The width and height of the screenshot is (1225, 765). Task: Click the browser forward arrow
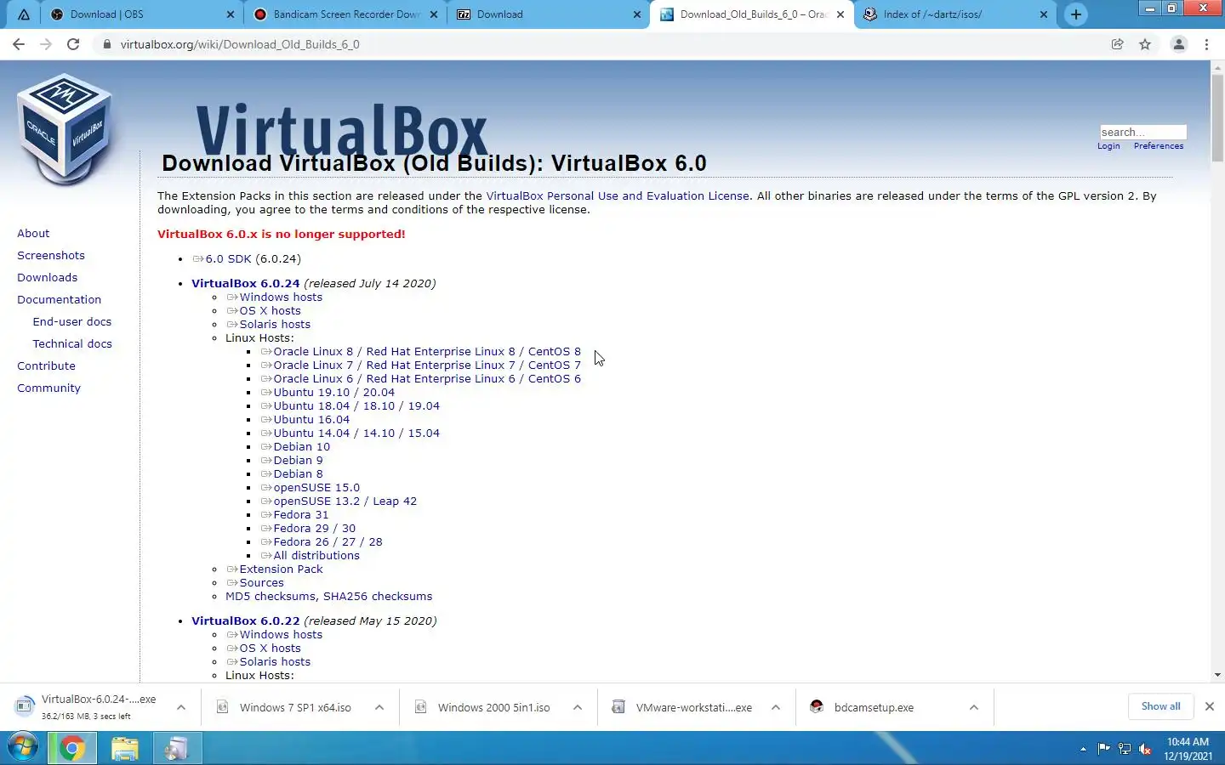pyautogui.click(x=46, y=44)
